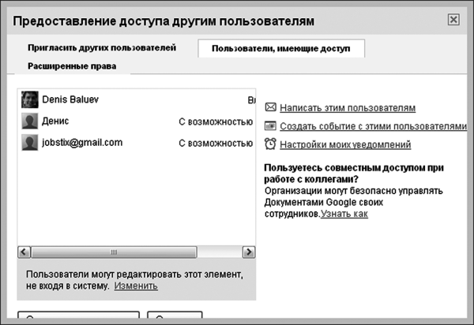This screenshot has width=474, height=325.
Task: Click the user list's right scroll arrow
Action: [x=248, y=252]
